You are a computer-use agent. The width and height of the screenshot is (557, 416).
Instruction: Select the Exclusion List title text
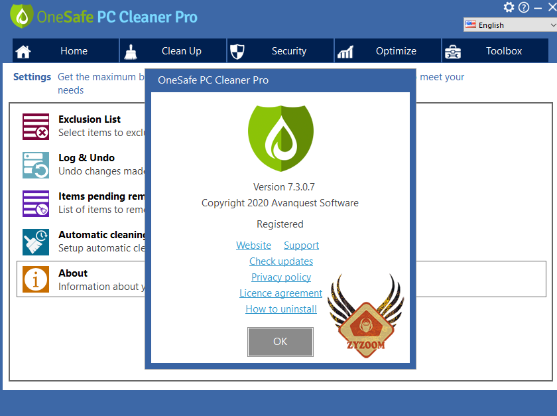point(90,119)
